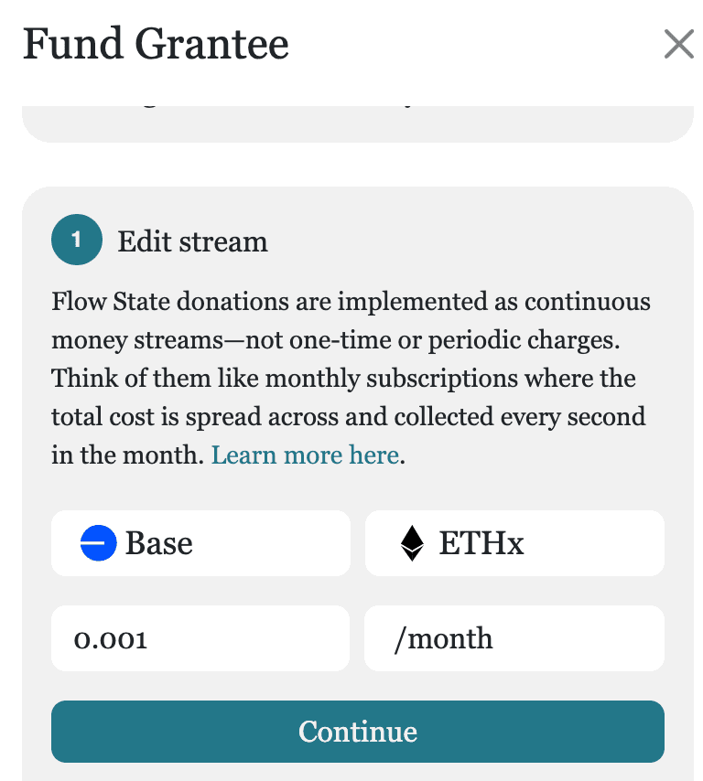Click the blue Base network logo

98,543
